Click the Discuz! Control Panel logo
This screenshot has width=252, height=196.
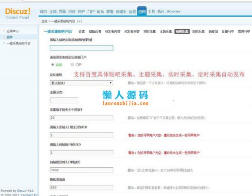(18, 14)
